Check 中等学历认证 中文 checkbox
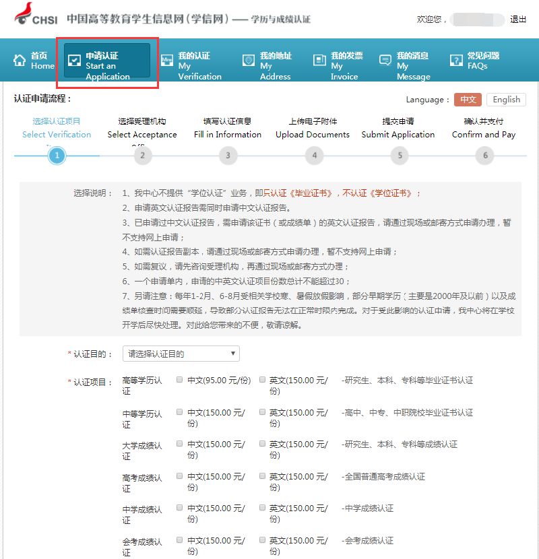 tap(180, 412)
